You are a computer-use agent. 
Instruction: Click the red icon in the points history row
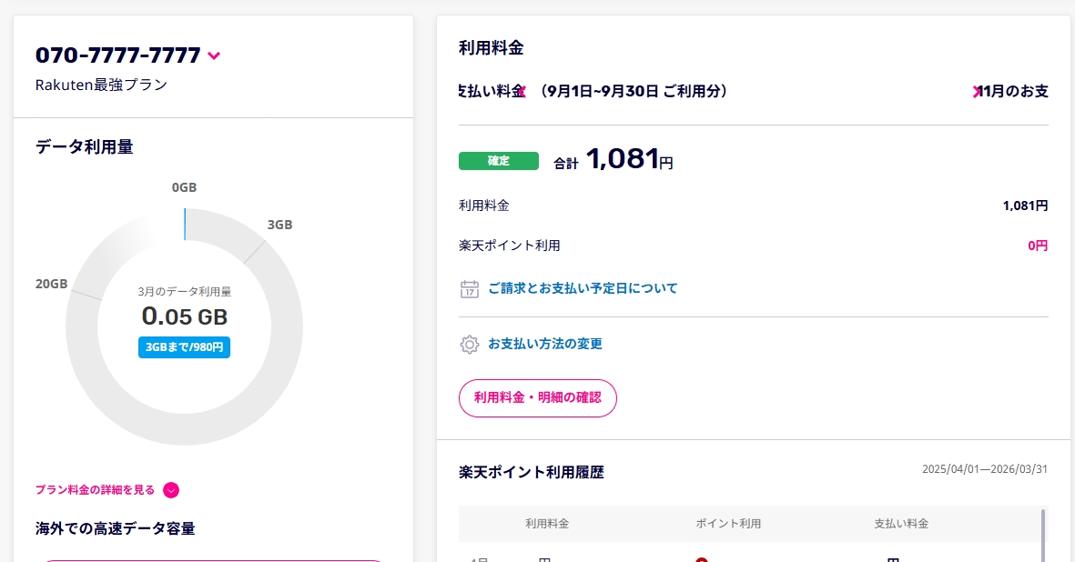click(701, 558)
